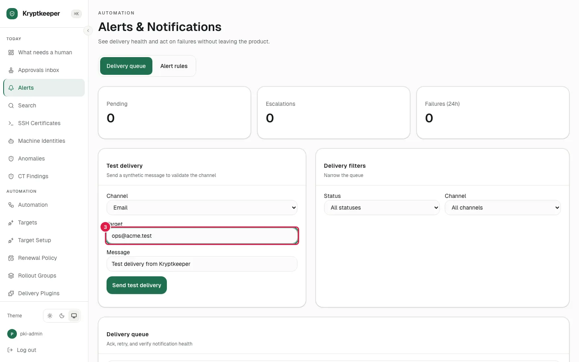Image resolution: width=579 pixels, height=362 pixels.
Task: Open the command palette shortcut button
Action: [76, 14]
